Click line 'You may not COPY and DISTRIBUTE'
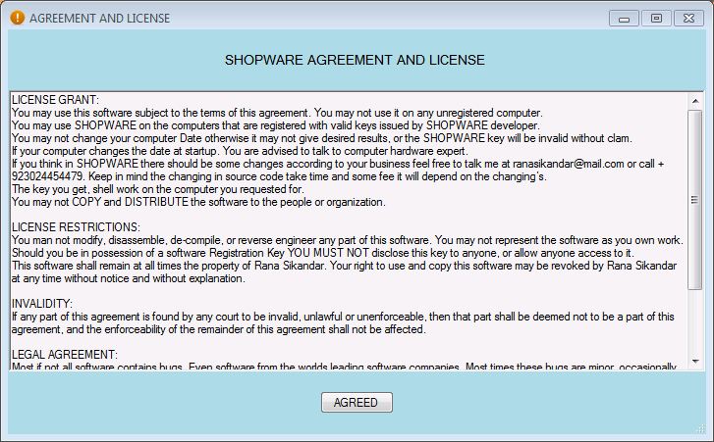This screenshot has width=714, height=442. (198, 202)
